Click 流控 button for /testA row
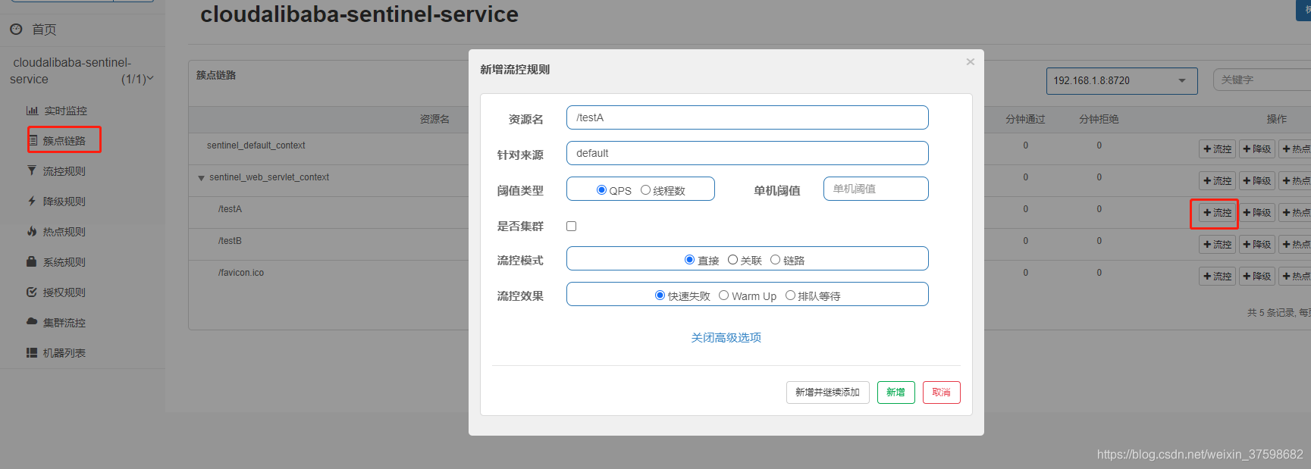1311x469 pixels. (x=1217, y=213)
